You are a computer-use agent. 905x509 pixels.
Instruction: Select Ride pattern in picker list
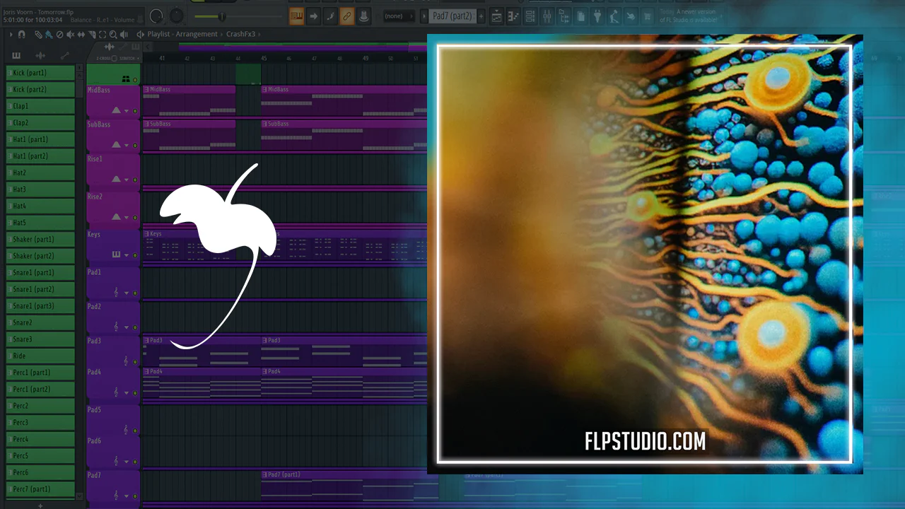click(x=40, y=356)
